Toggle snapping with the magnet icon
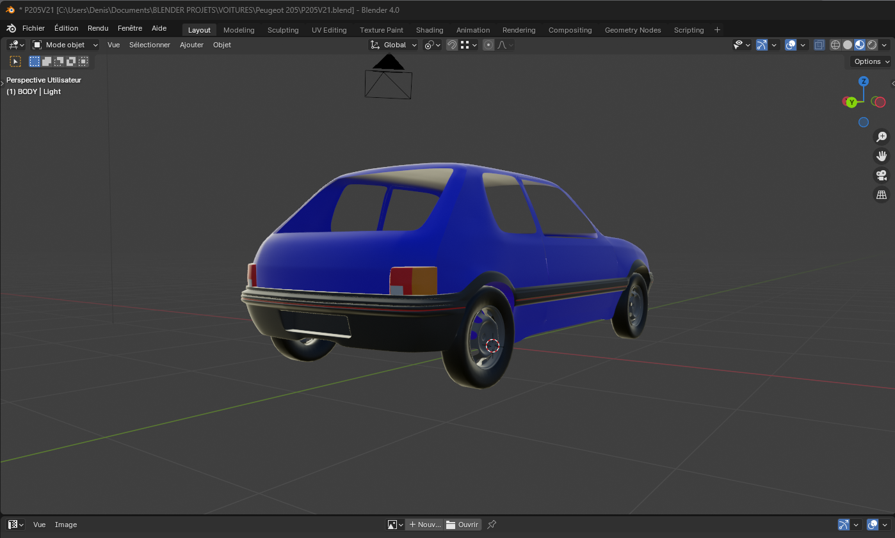The image size is (895, 538). point(452,45)
